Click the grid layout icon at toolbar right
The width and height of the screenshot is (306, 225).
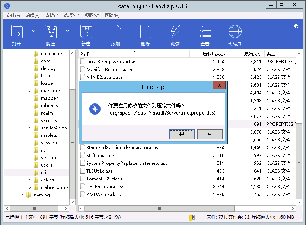(x=296, y=26)
